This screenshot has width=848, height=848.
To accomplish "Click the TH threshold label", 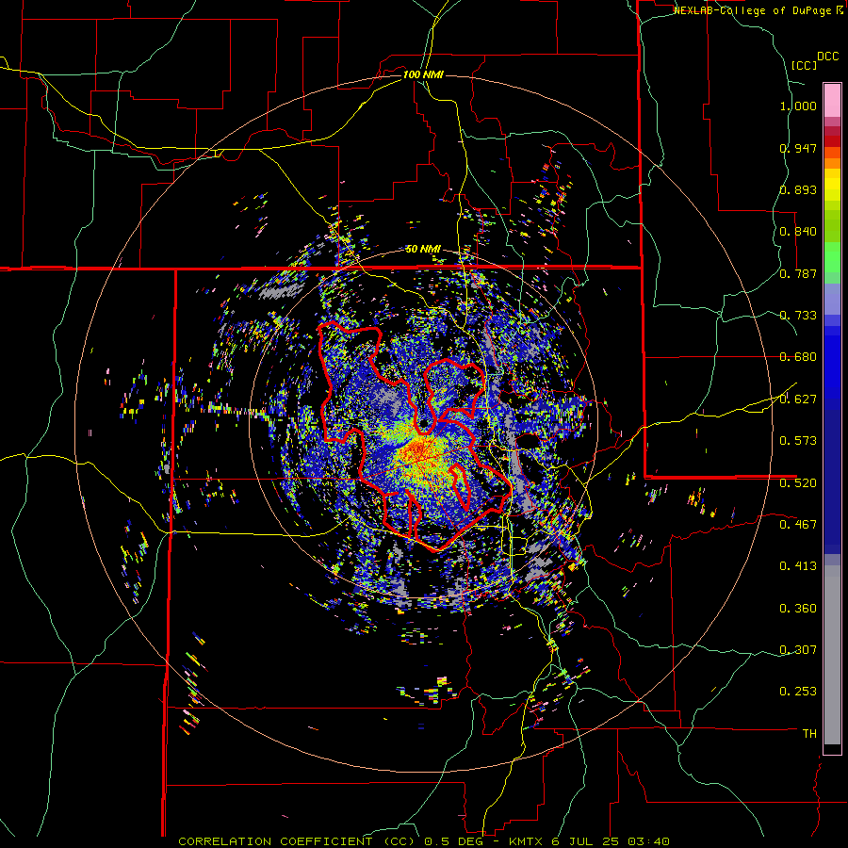I will point(809,734).
